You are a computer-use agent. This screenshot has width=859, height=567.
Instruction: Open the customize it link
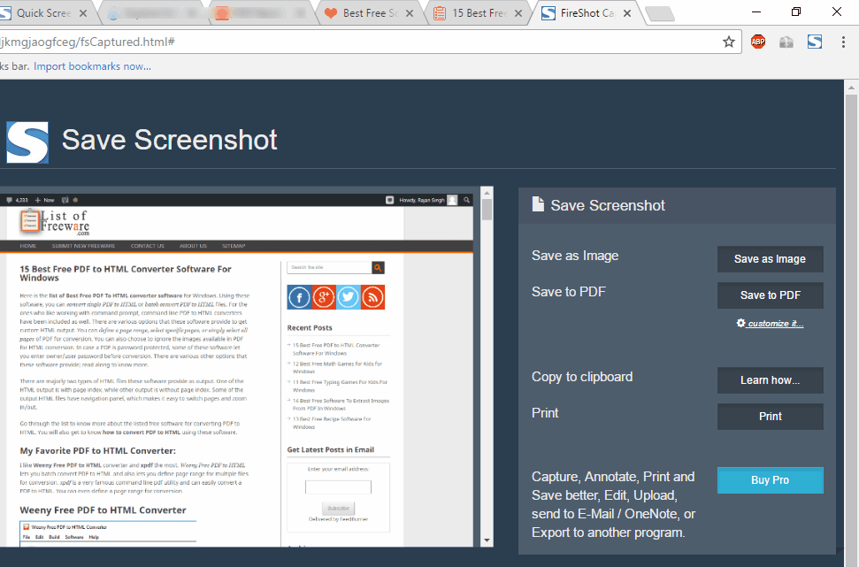pos(771,323)
